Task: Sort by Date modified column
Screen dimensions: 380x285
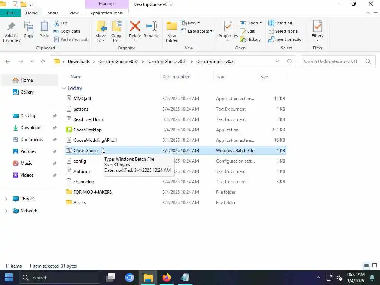Action: 176,77
